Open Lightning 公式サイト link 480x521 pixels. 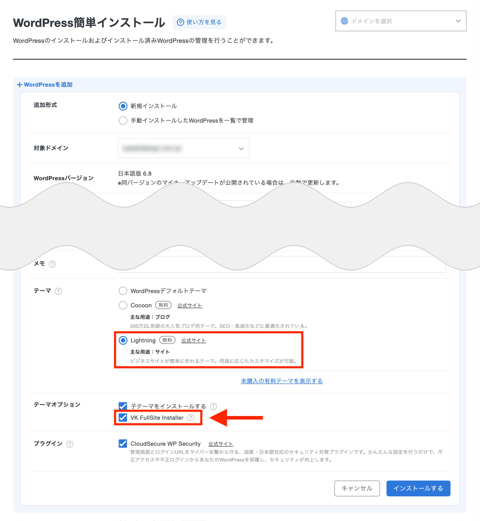193,341
